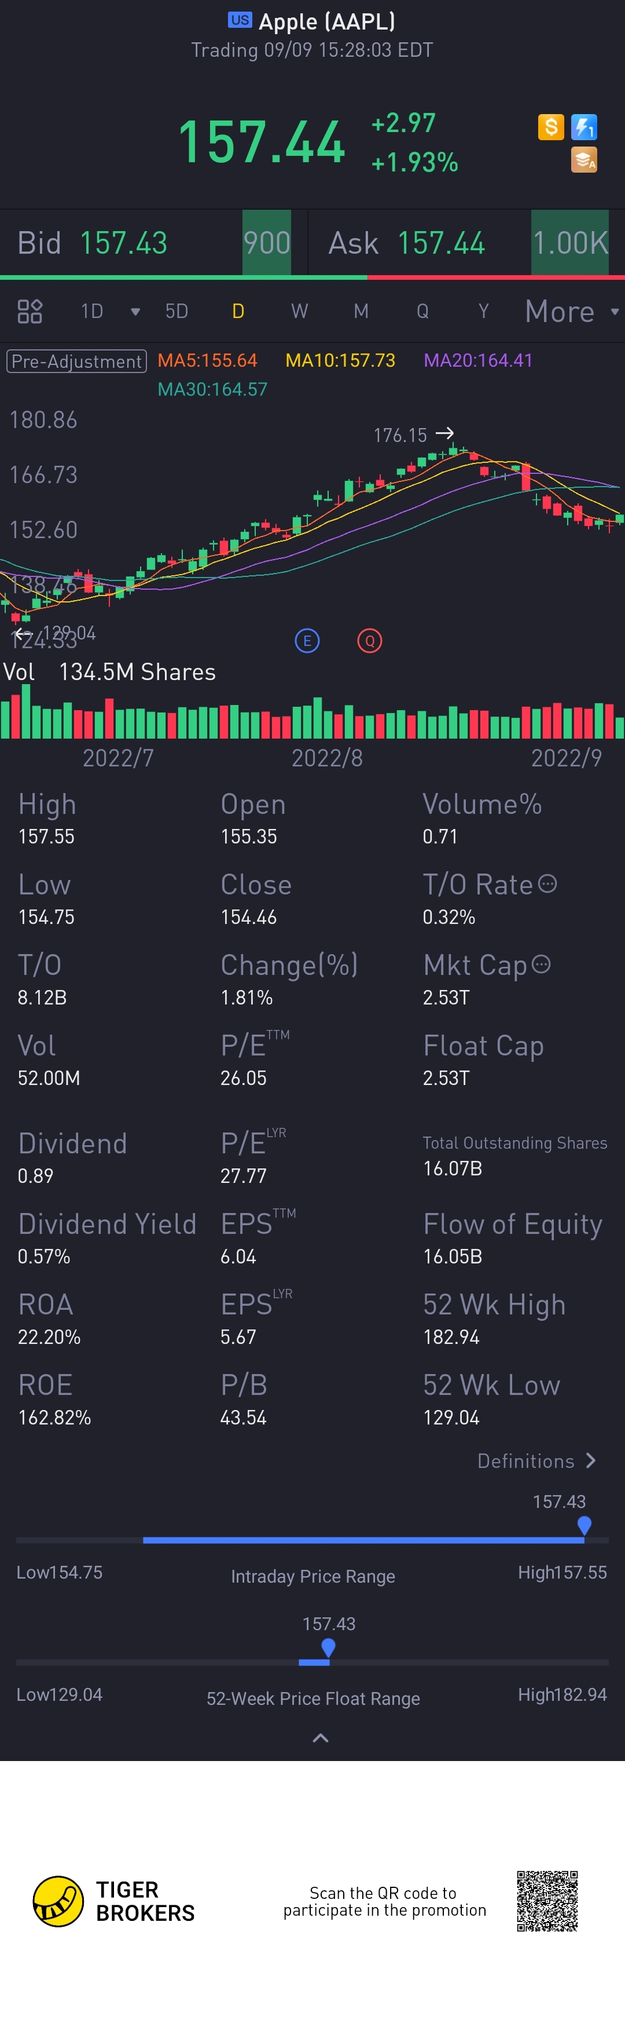
Task: Click the red Q quarterly marker
Action: 369,641
